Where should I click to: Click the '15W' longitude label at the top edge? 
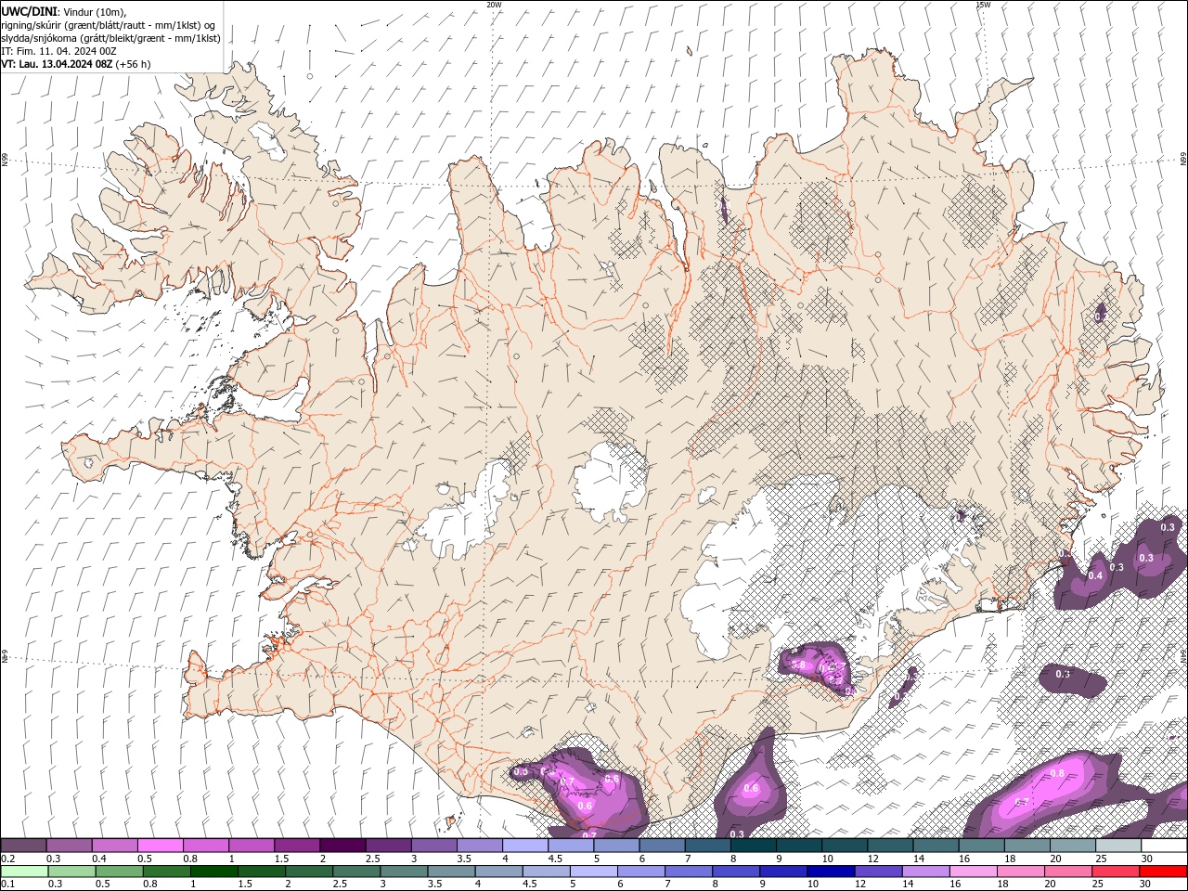click(983, 5)
